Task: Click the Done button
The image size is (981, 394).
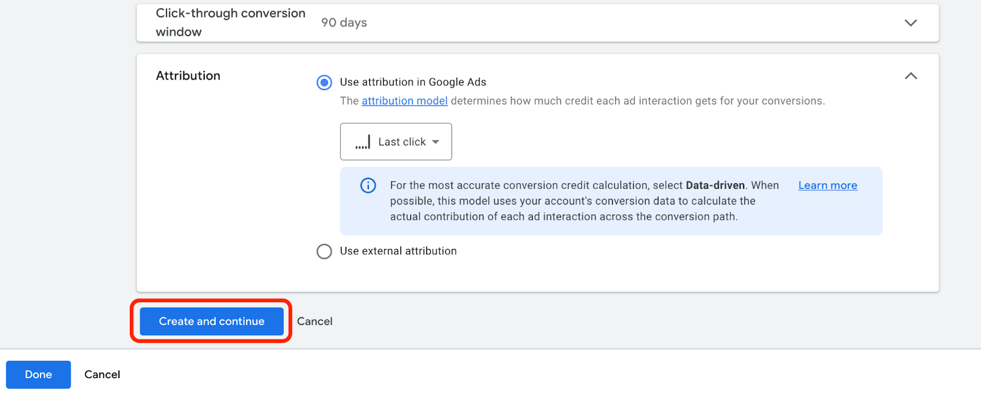Action: (x=38, y=374)
